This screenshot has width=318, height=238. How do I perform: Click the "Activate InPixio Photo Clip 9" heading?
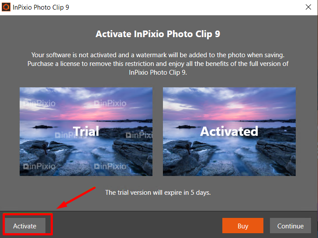(x=158, y=34)
